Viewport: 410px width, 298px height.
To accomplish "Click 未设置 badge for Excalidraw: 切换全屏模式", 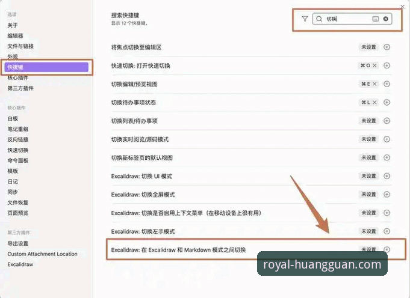I will pos(368,195).
